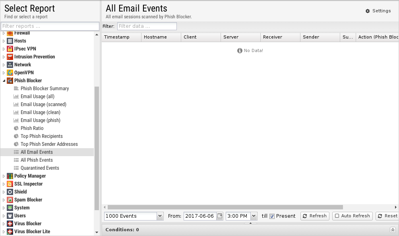The height and width of the screenshot is (236, 399).
Task: Sort by the Receiver column header
Action: (280, 37)
